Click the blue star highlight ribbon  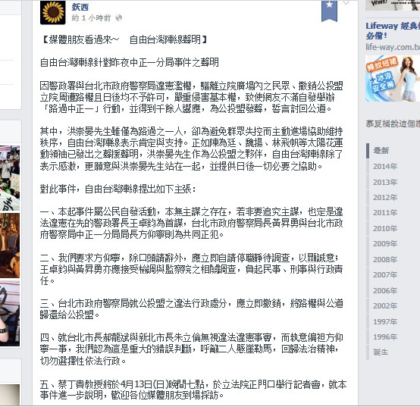coord(329,11)
